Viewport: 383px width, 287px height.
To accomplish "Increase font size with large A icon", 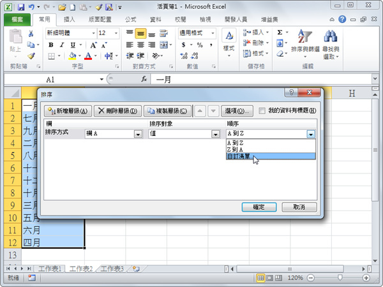I will click(x=94, y=45).
